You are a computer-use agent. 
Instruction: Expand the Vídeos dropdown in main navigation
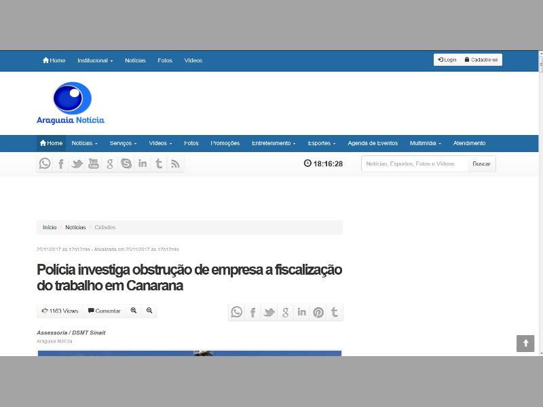pyautogui.click(x=160, y=143)
